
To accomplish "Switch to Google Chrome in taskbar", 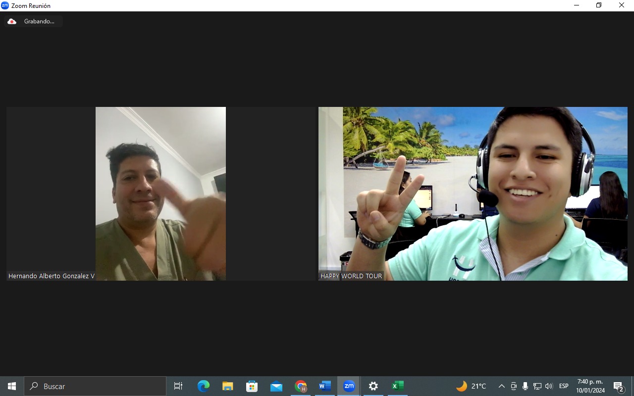I will click(301, 386).
